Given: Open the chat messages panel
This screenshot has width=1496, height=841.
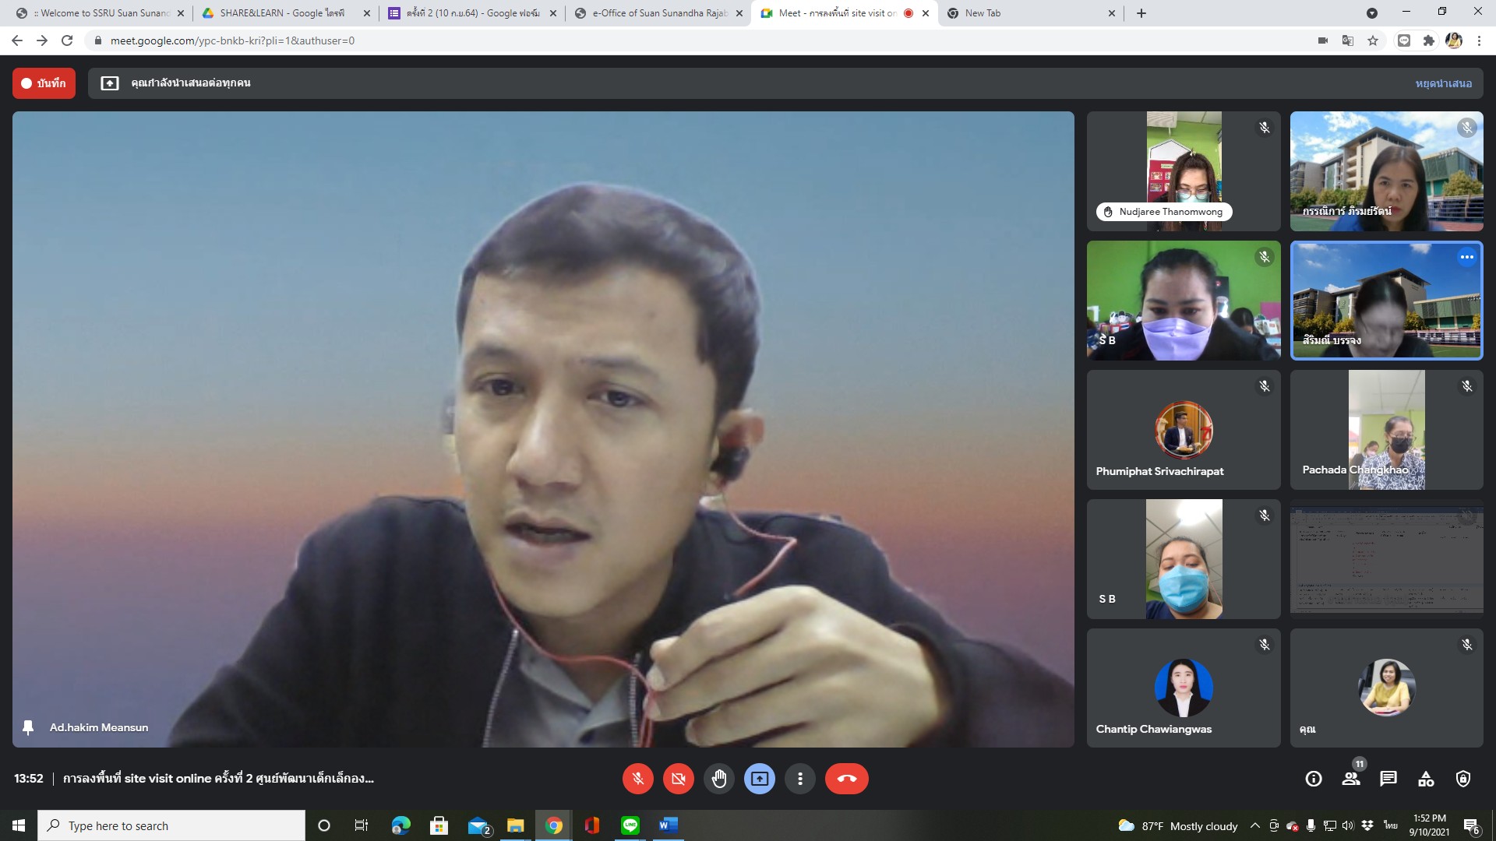Looking at the screenshot, I should pos(1388,779).
